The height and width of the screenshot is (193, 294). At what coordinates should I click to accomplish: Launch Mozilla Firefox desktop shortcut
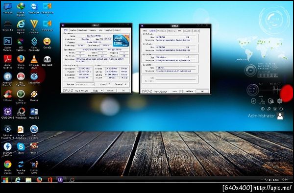[21, 62]
